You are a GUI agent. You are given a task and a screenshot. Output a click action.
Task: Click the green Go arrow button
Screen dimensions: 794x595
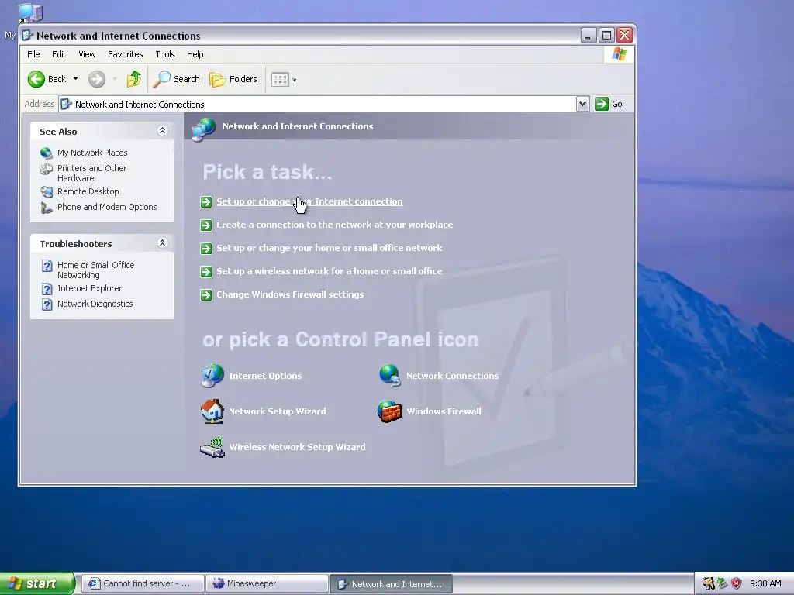[x=601, y=104]
